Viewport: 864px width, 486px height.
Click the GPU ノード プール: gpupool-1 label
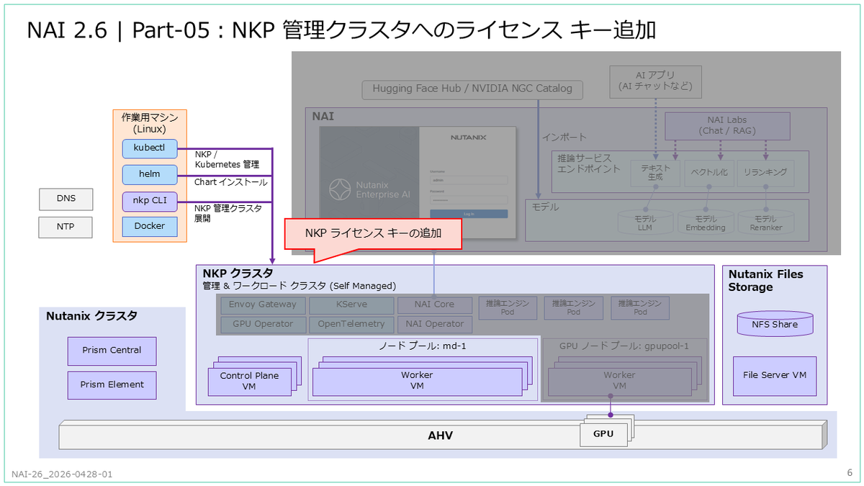tap(624, 346)
